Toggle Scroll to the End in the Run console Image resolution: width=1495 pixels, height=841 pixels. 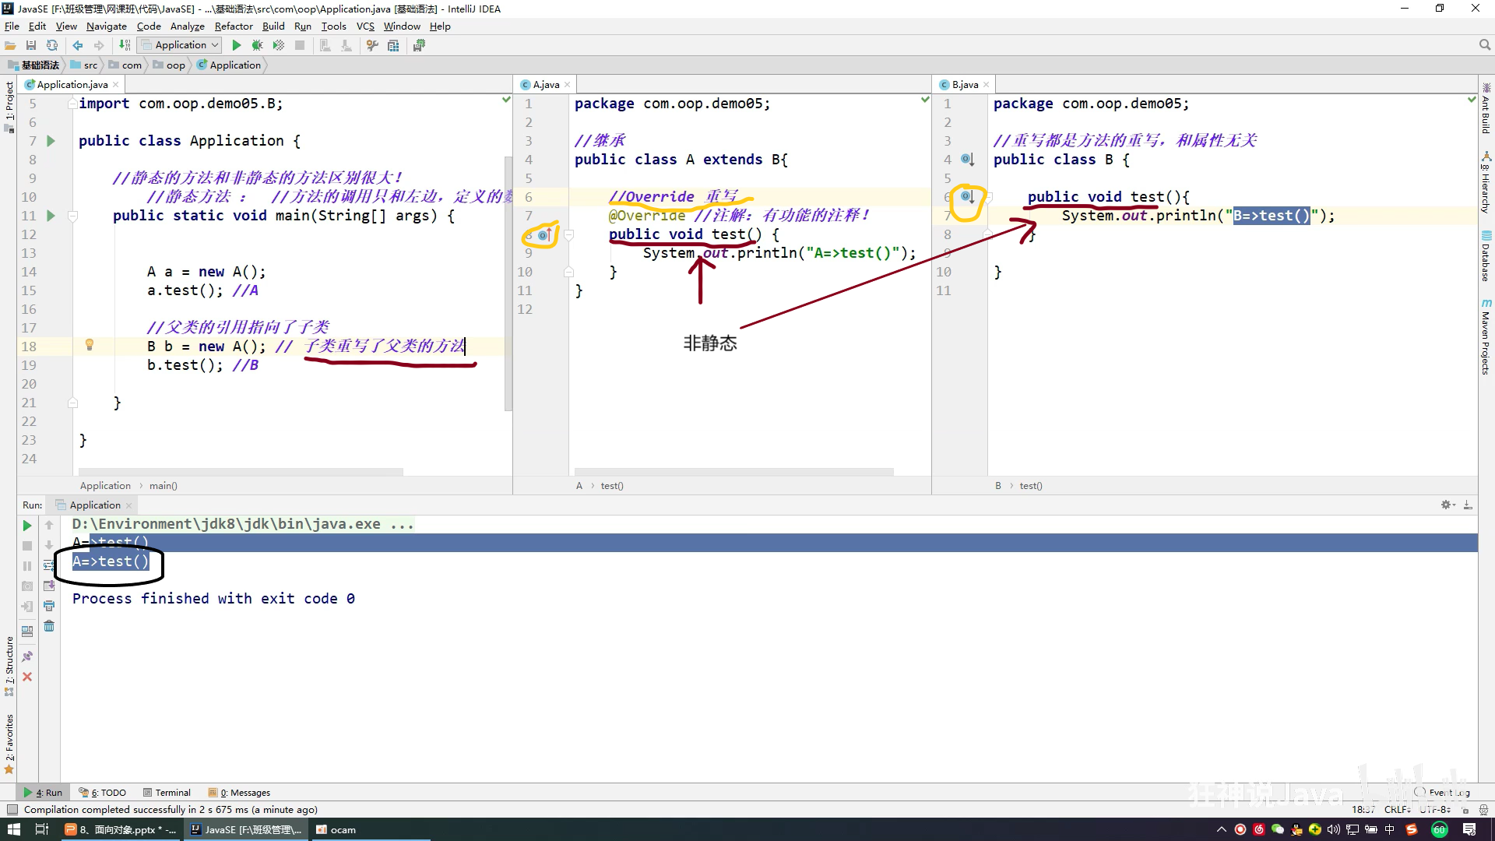[49, 586]
